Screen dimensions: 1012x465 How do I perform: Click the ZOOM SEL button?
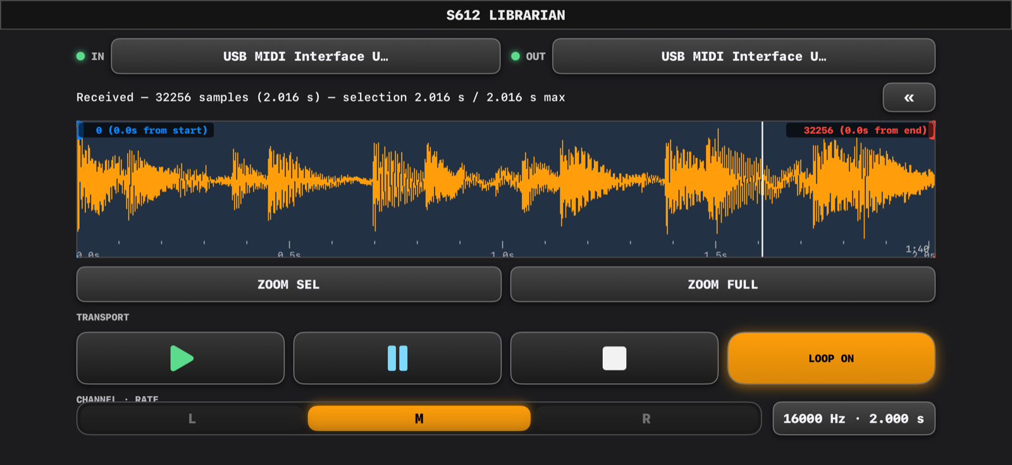288,284
